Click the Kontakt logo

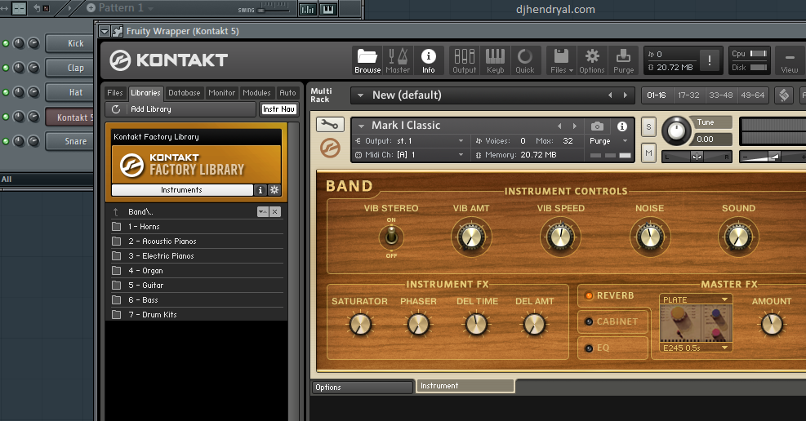(x=168, y=60)
